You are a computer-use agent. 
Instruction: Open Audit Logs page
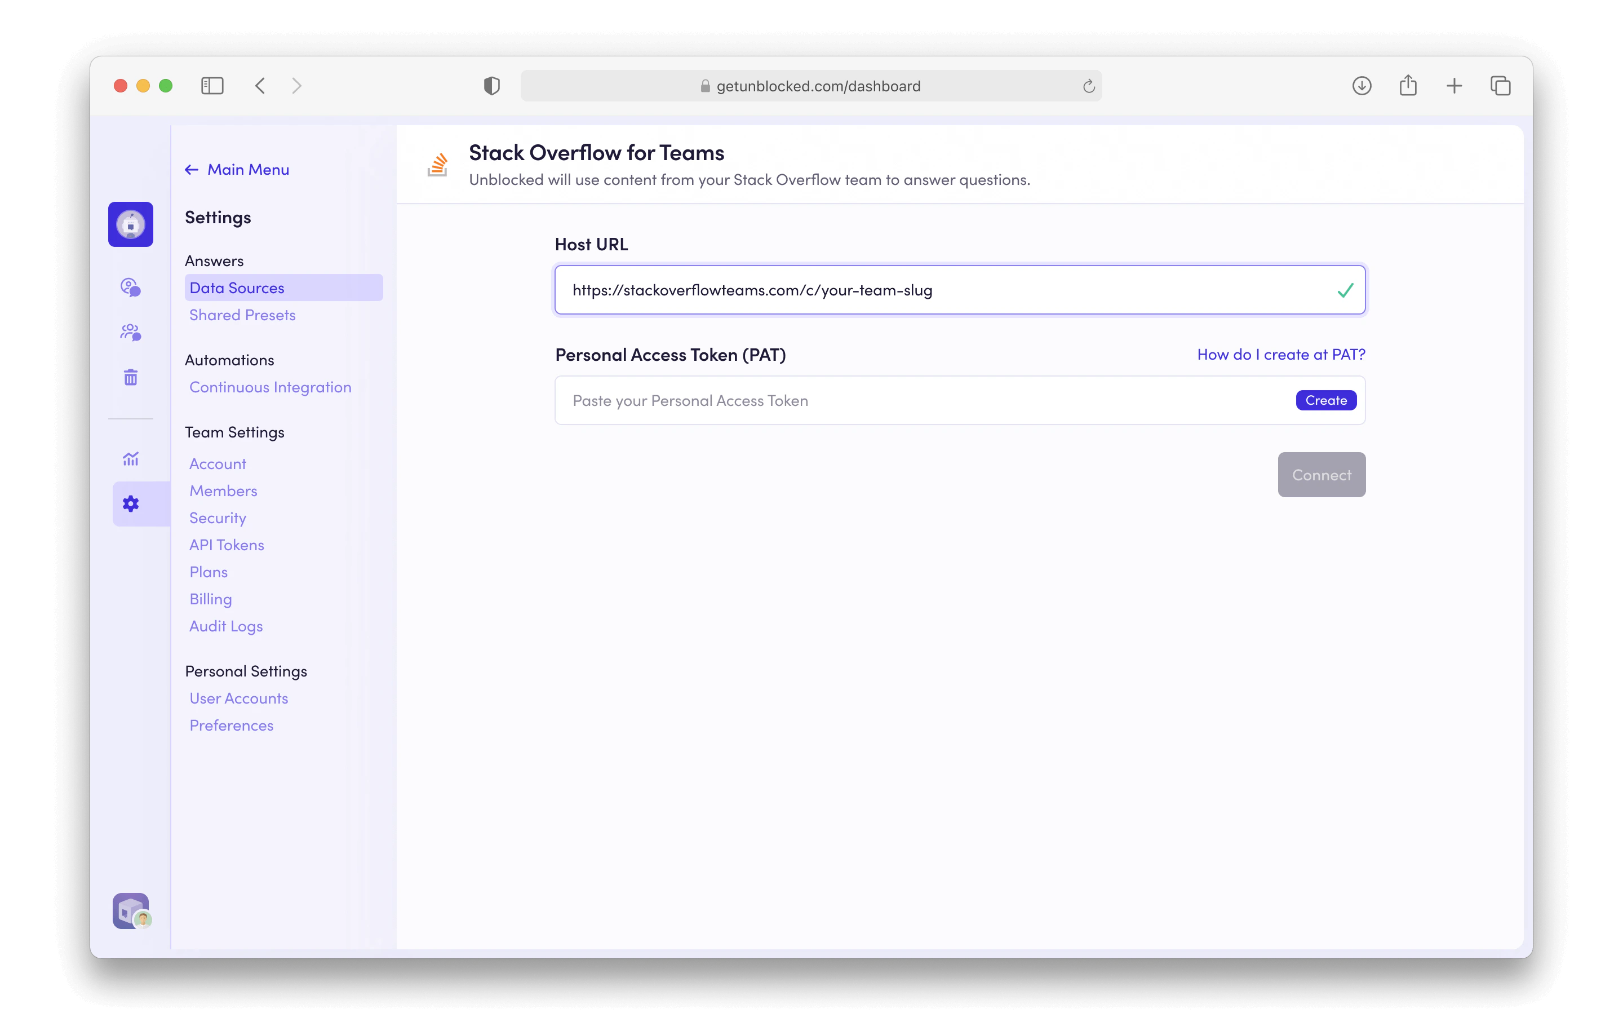click(226, 626)
